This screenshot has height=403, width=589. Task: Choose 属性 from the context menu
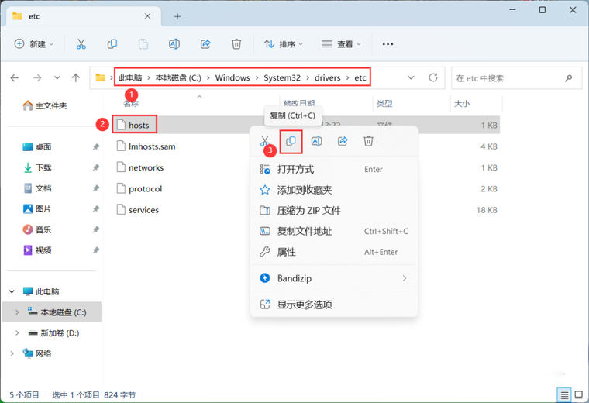point(287,252)
